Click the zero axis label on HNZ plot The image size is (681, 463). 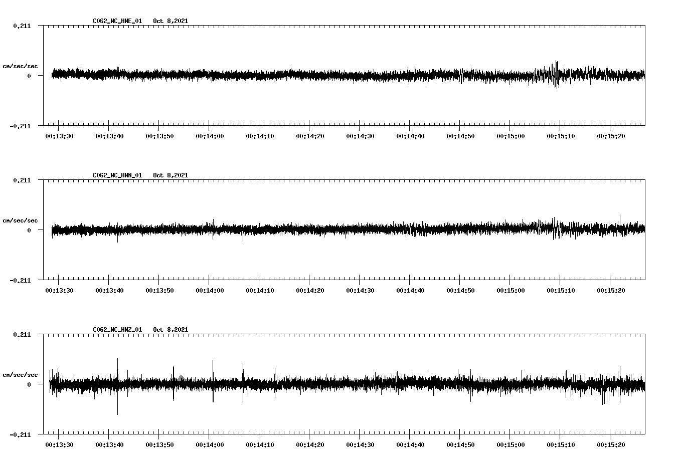pos(29,384)
